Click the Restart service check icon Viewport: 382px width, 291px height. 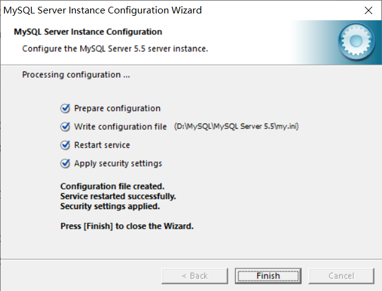[x=66, y=145]
